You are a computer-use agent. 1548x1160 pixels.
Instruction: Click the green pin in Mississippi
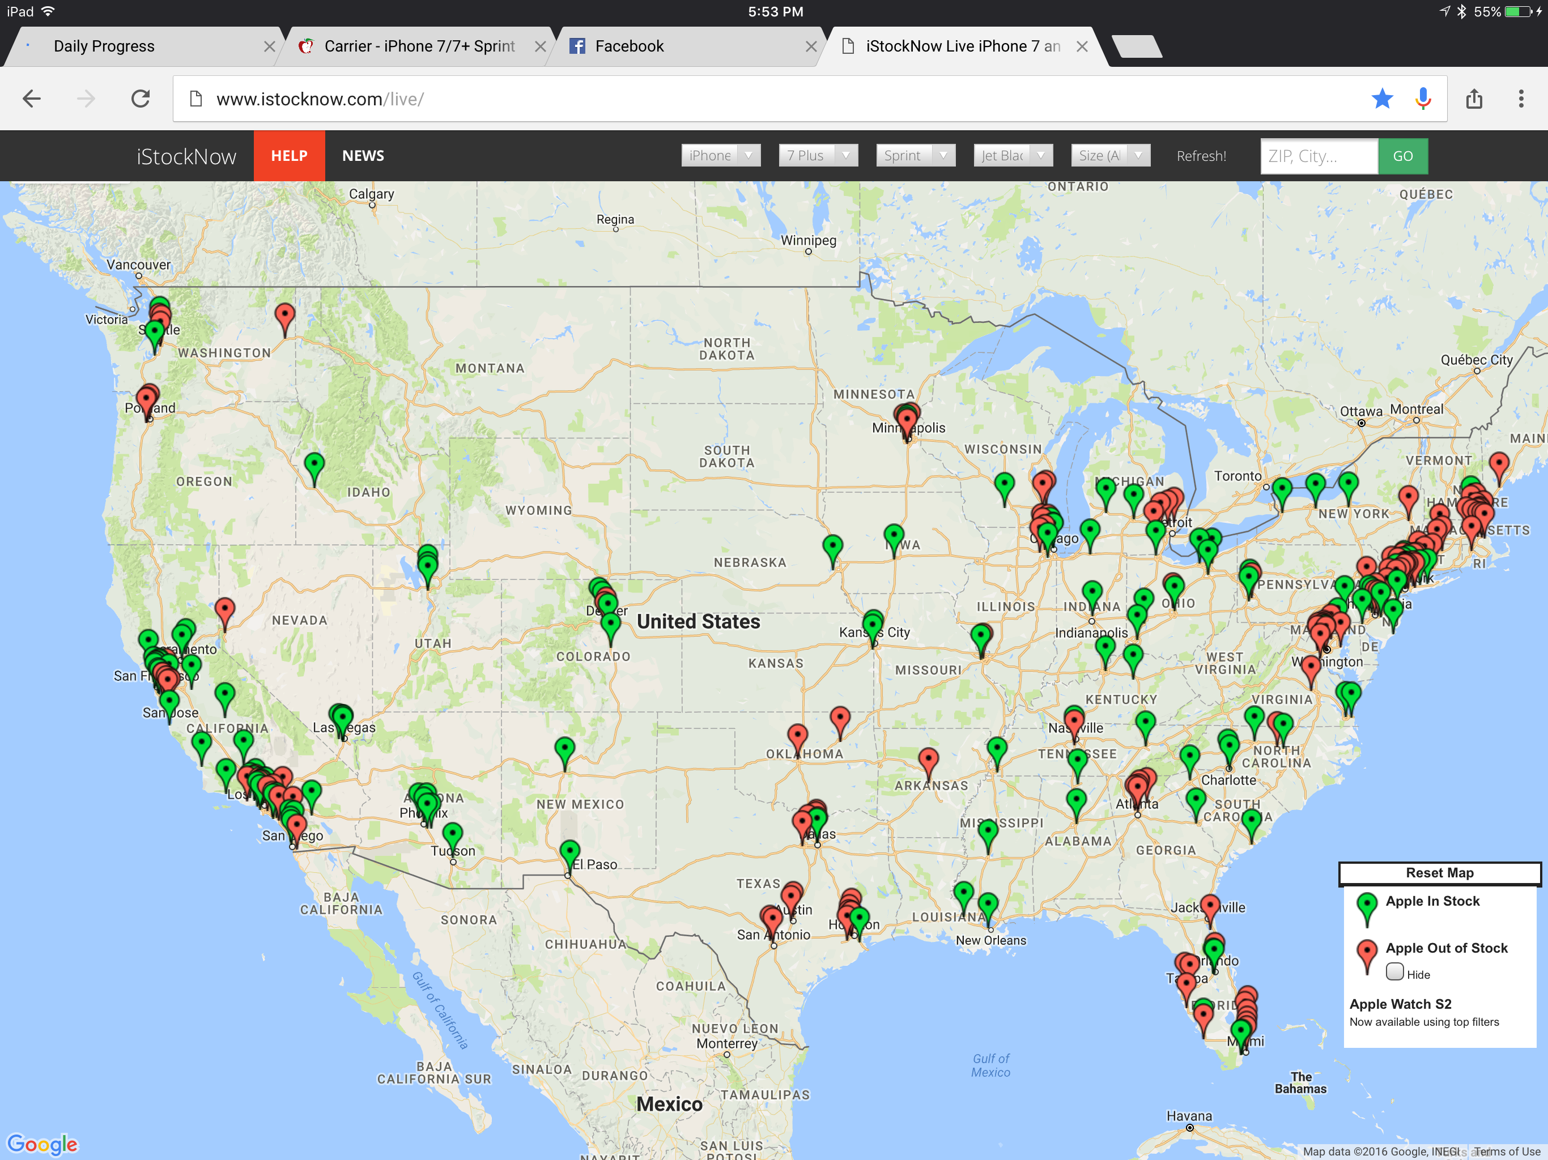click(x=988, y=836)
